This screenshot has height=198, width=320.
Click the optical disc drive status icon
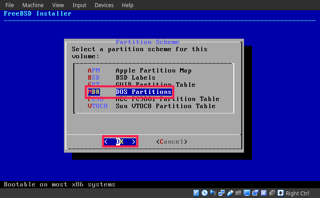click(204, 193)
